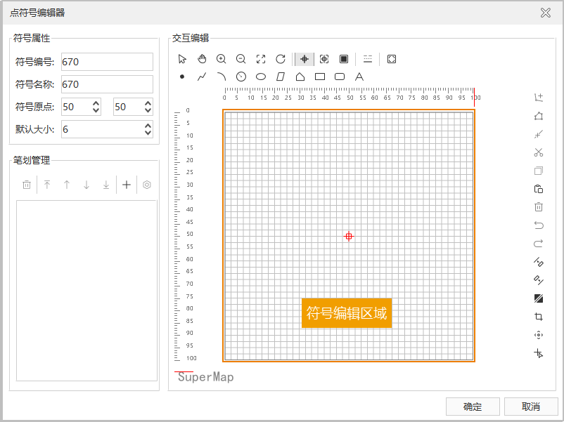Click the 确定 button

pos(473,407)
